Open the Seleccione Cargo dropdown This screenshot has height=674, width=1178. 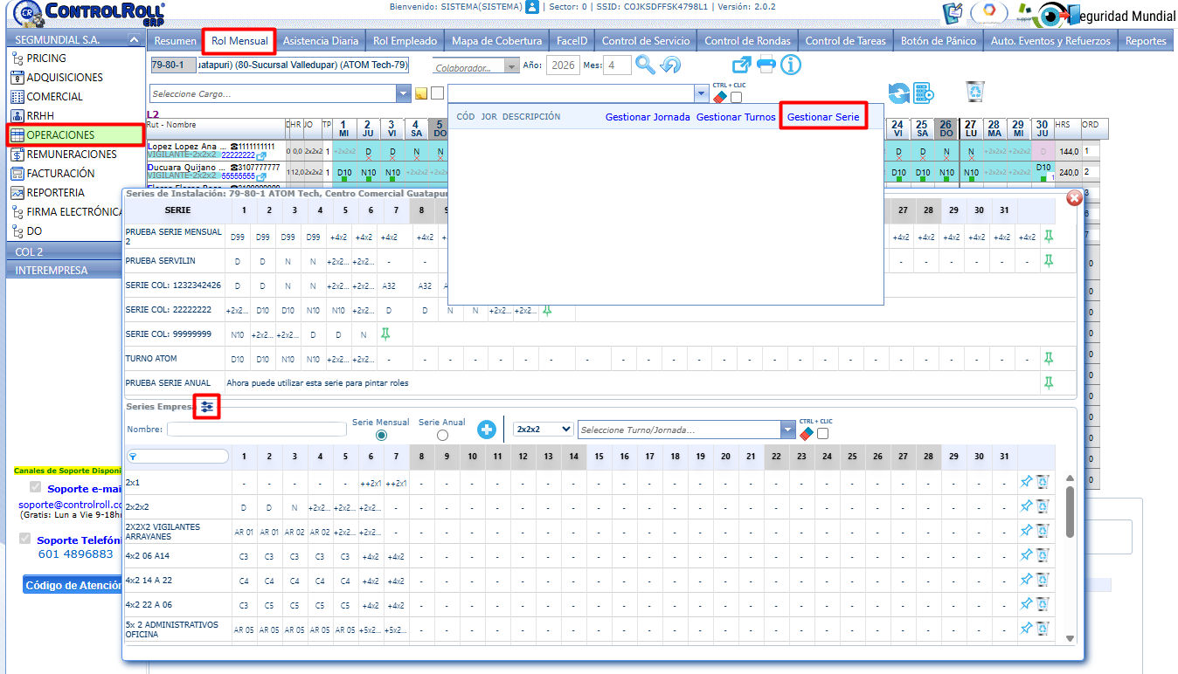pyautogui.click(x=403, y=93)
